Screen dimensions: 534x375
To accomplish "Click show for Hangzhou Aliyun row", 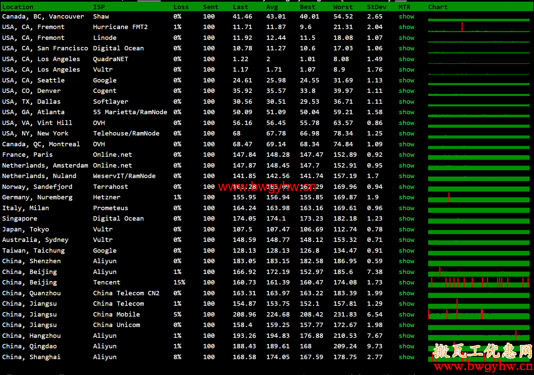I will click(x=406, y=336).
